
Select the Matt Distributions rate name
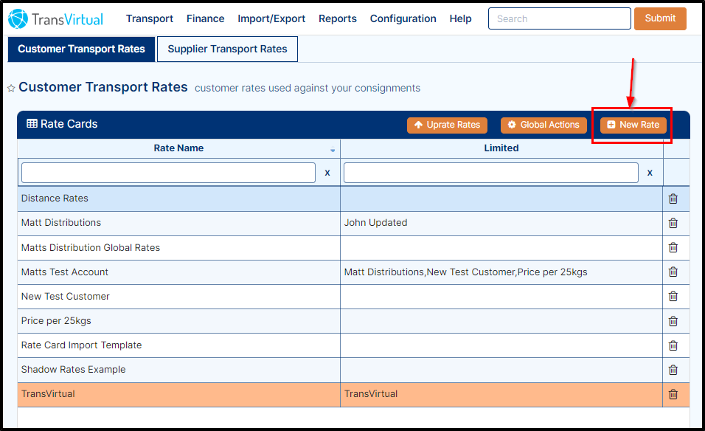click(x=61, y=223)
